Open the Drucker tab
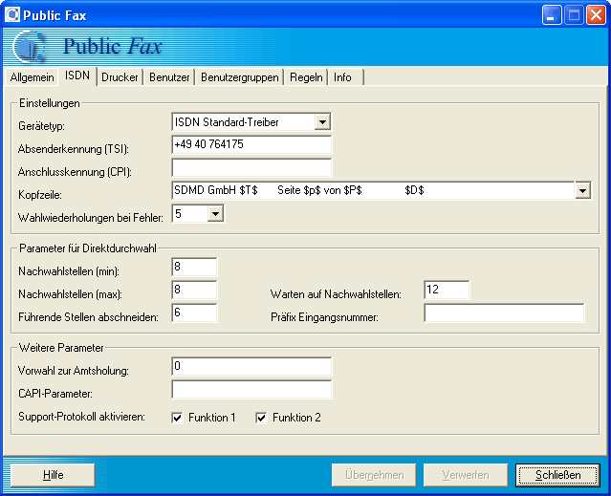The width and height of the screenshot is (611, 496). [120, 77]
